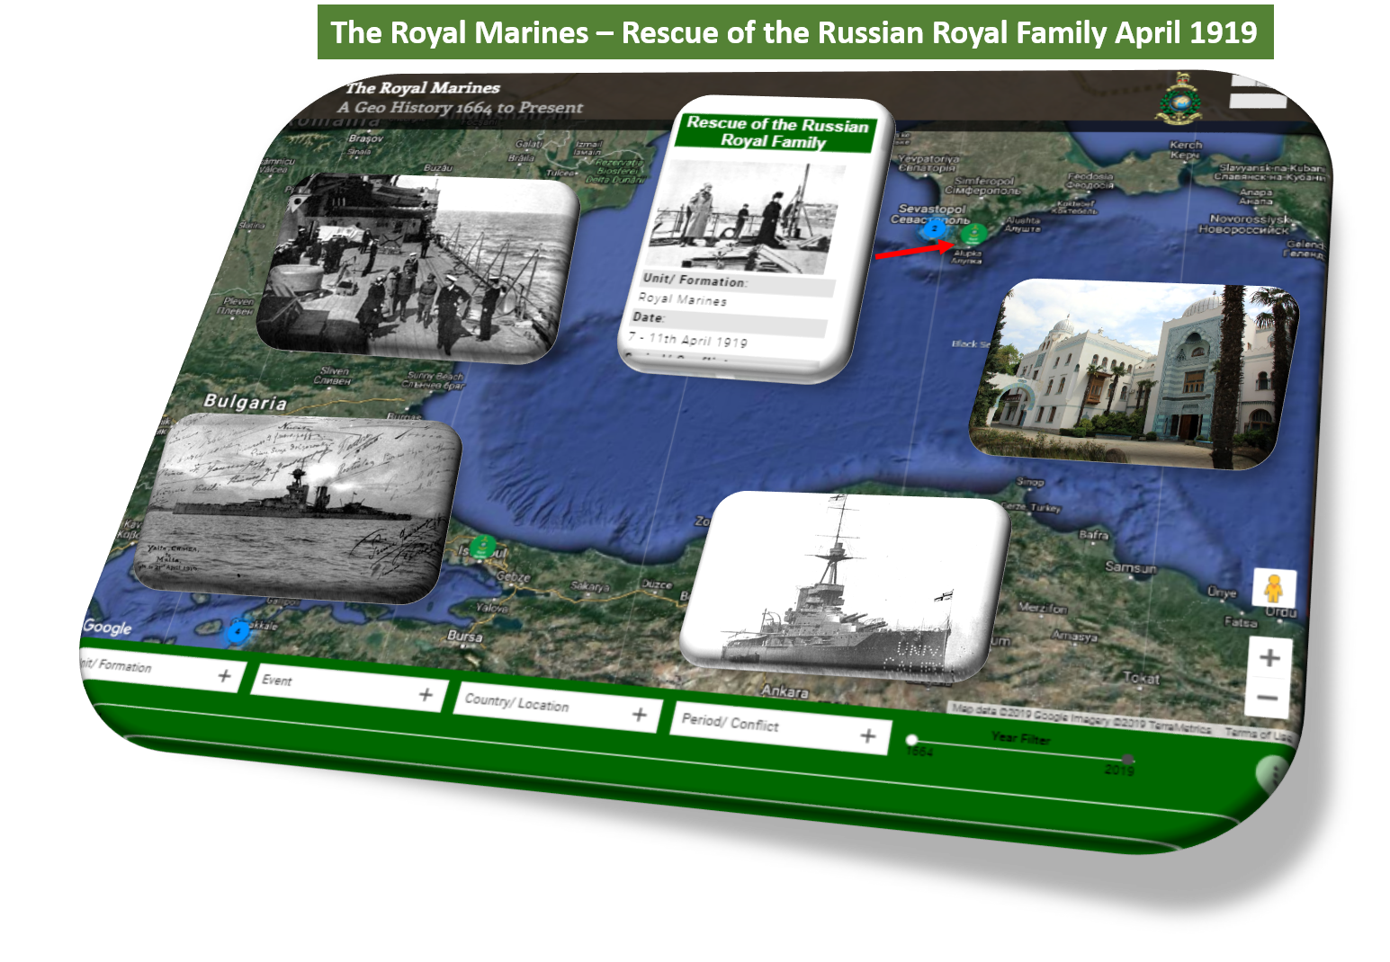
Task: Click The Royal Marines site title
Action: [x=423, y=87]
